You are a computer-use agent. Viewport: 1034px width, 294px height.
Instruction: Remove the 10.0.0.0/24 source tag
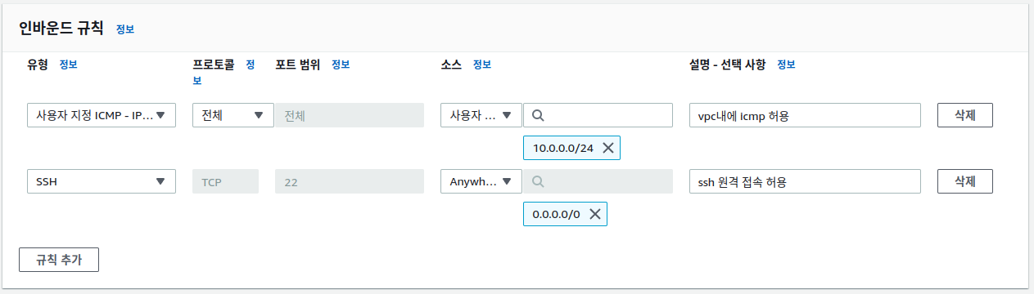coord(607,148)
